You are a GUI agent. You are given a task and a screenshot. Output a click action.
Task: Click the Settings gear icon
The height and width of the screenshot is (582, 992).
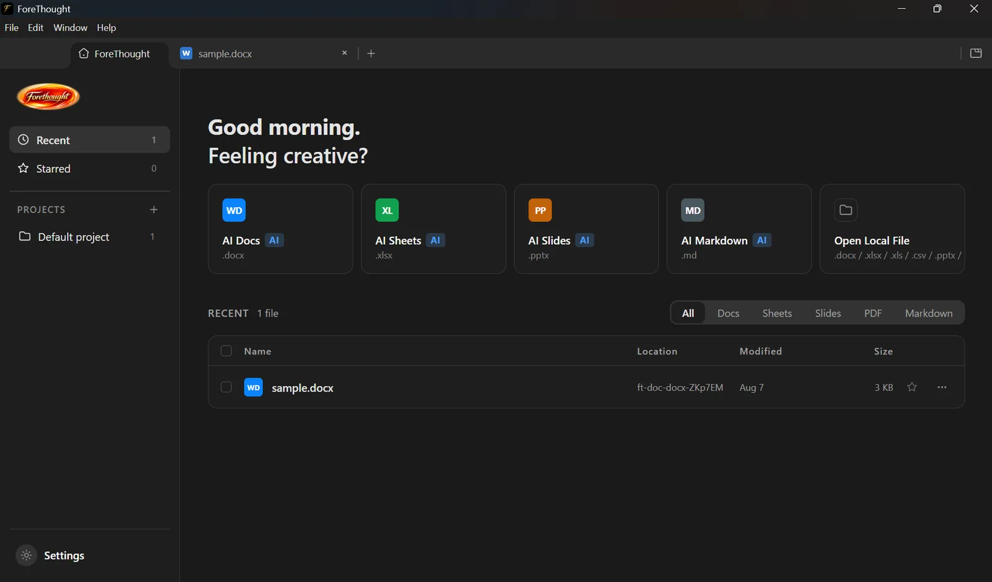[x=26, y=555]
